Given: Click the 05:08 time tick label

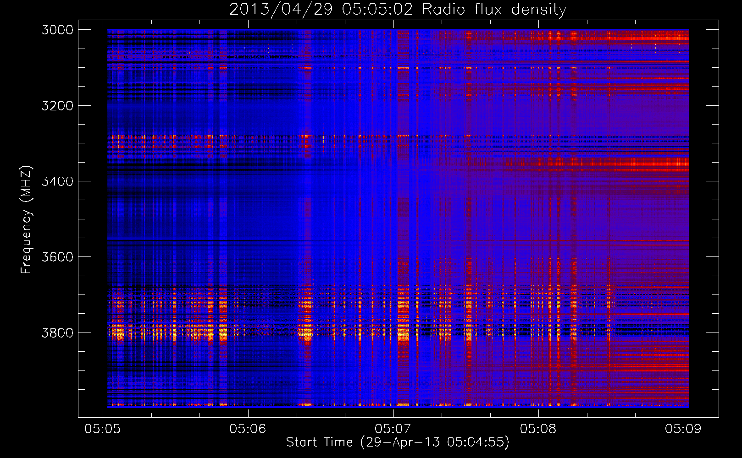Looking at the screenshot, I should 538,429.
